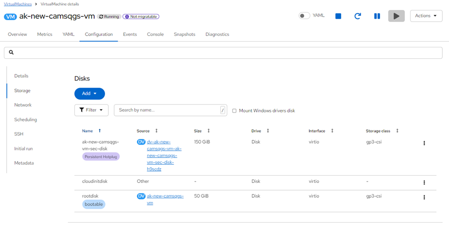449x238 pixels.
Task: Click the DV badge in rootdisk row
Action: point(141,196)
